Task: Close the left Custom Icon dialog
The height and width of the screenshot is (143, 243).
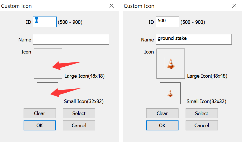Action: 111,6
